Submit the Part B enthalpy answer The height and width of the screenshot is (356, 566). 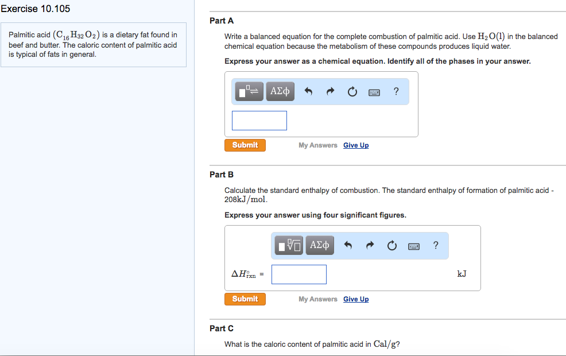pyautogui.click(x=245, y=299)
